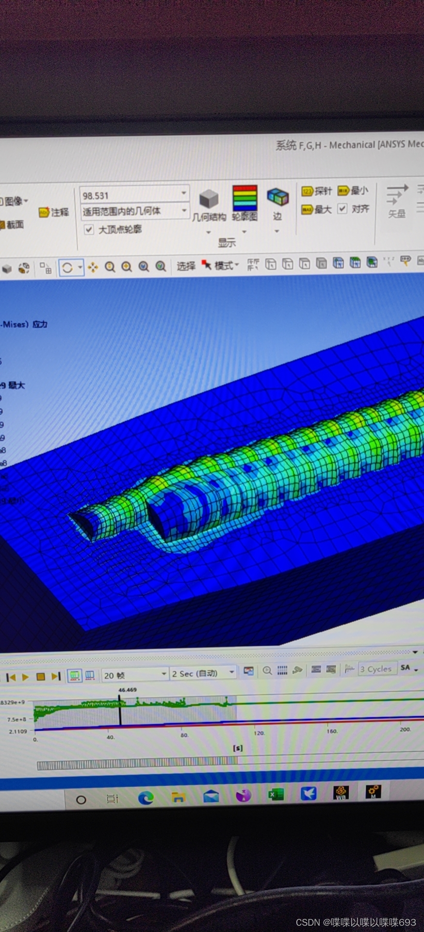Click the 3 Cycles field
The height and width of the screenshot is (932, 424).
point(377,669)
